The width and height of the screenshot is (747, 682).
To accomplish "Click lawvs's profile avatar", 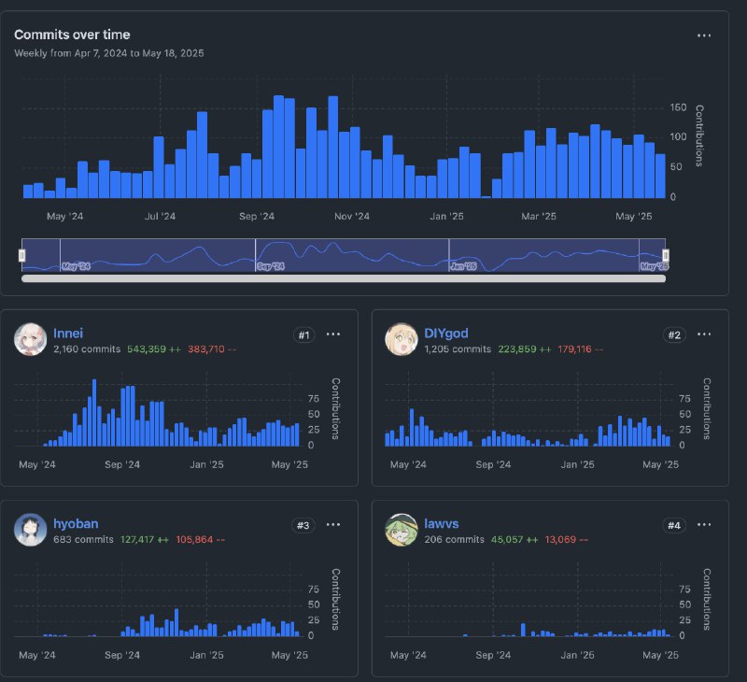I will point(402,531).
